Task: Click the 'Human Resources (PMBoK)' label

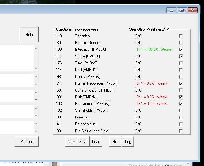Action: 97,83
